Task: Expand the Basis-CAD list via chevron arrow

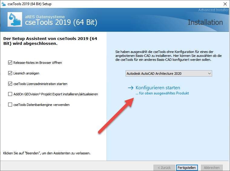Action: click(x=209, y=74)
